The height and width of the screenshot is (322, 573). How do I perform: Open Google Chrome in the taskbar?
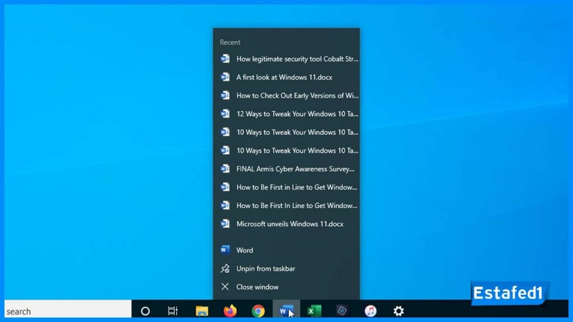click(x=258, y=311)
